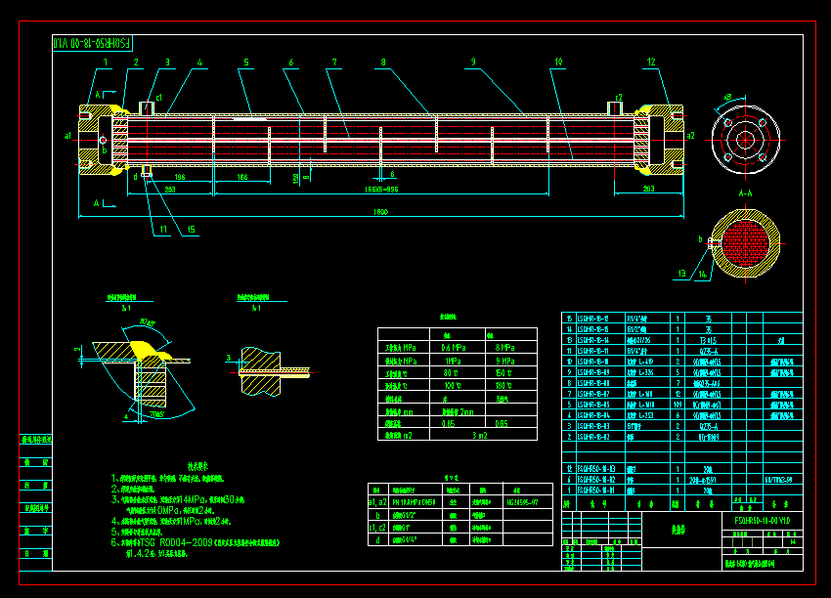This screenshot has width=831, height=598.
Task: Select balloon 15 under the weld detail view
Action: pyautogui.click(x=190, y=229)
